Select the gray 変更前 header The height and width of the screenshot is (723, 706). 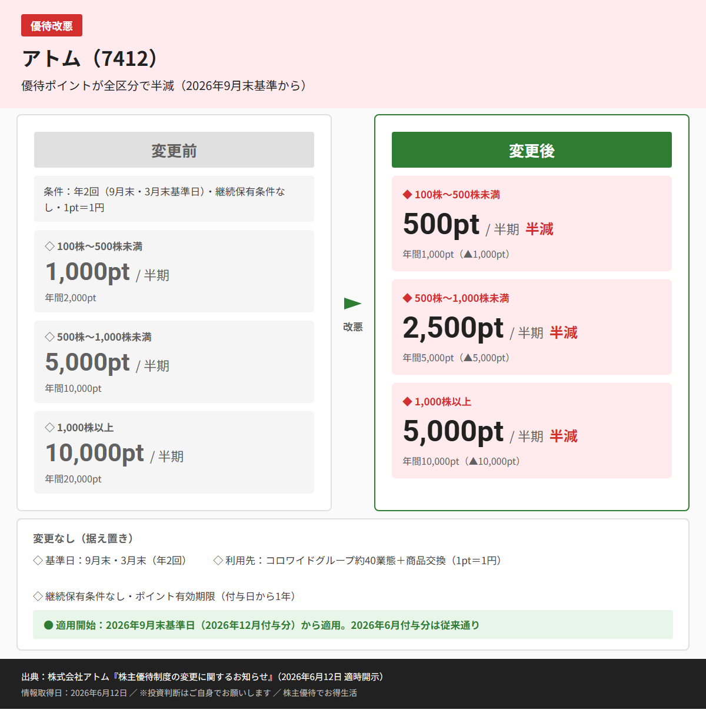[174, 150]
